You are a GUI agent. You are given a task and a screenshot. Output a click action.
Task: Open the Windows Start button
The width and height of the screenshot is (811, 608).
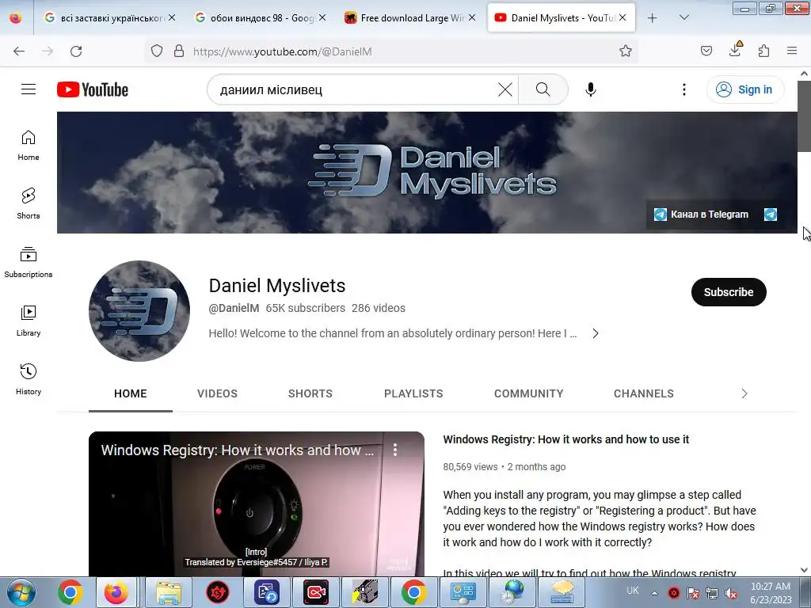click(21, 592)
